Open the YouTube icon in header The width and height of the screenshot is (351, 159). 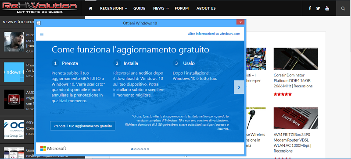(x=327, y=8)
